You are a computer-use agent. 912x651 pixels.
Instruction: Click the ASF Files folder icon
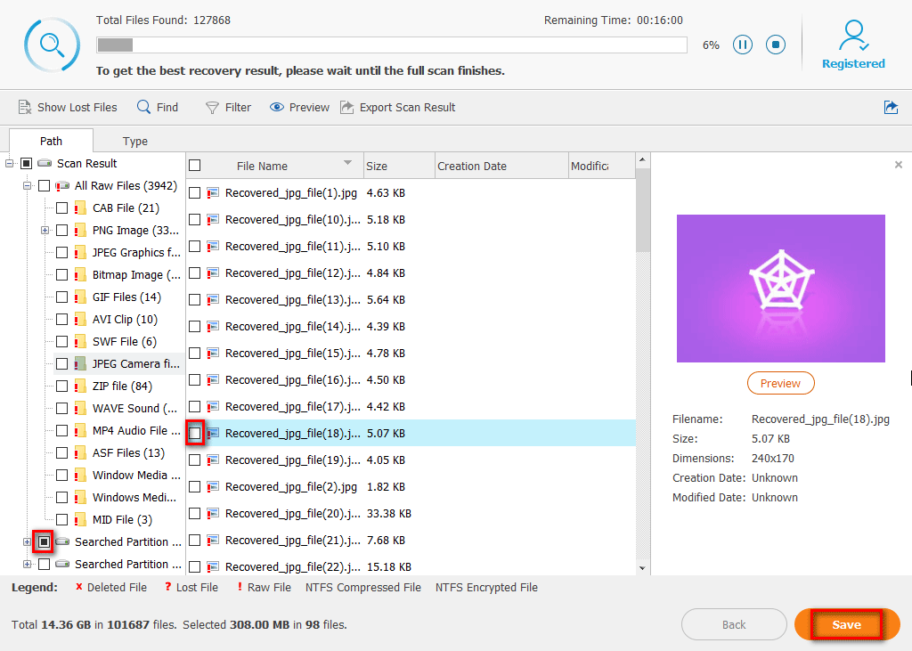pyautogui.click(x=80, y=453)
